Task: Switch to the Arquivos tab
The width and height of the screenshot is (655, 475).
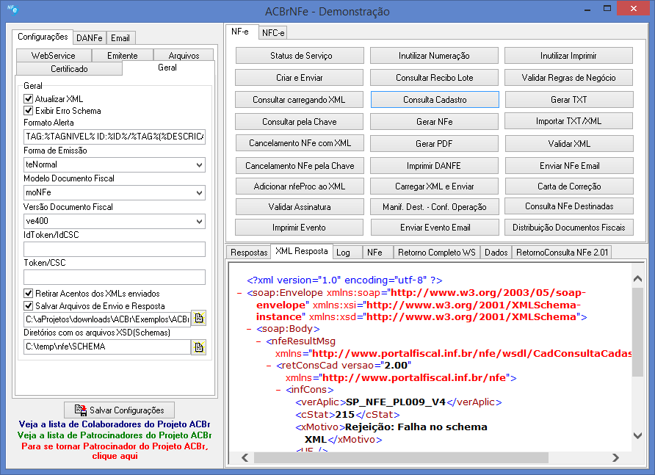Action: 184,56
